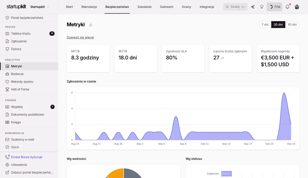Click the on-call phone icon

click(7, 157)
